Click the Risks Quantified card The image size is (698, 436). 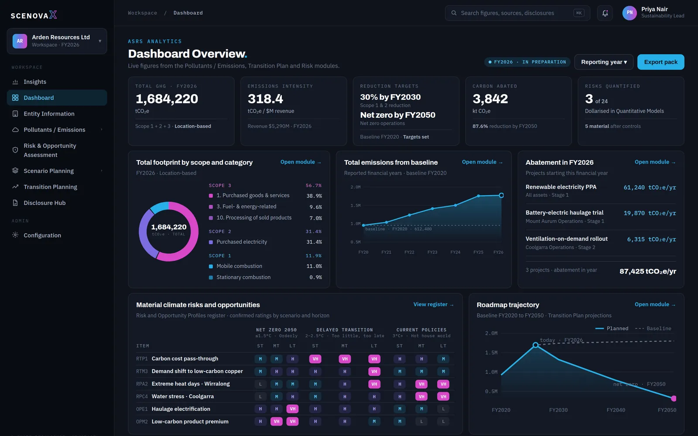pos(631,111)
